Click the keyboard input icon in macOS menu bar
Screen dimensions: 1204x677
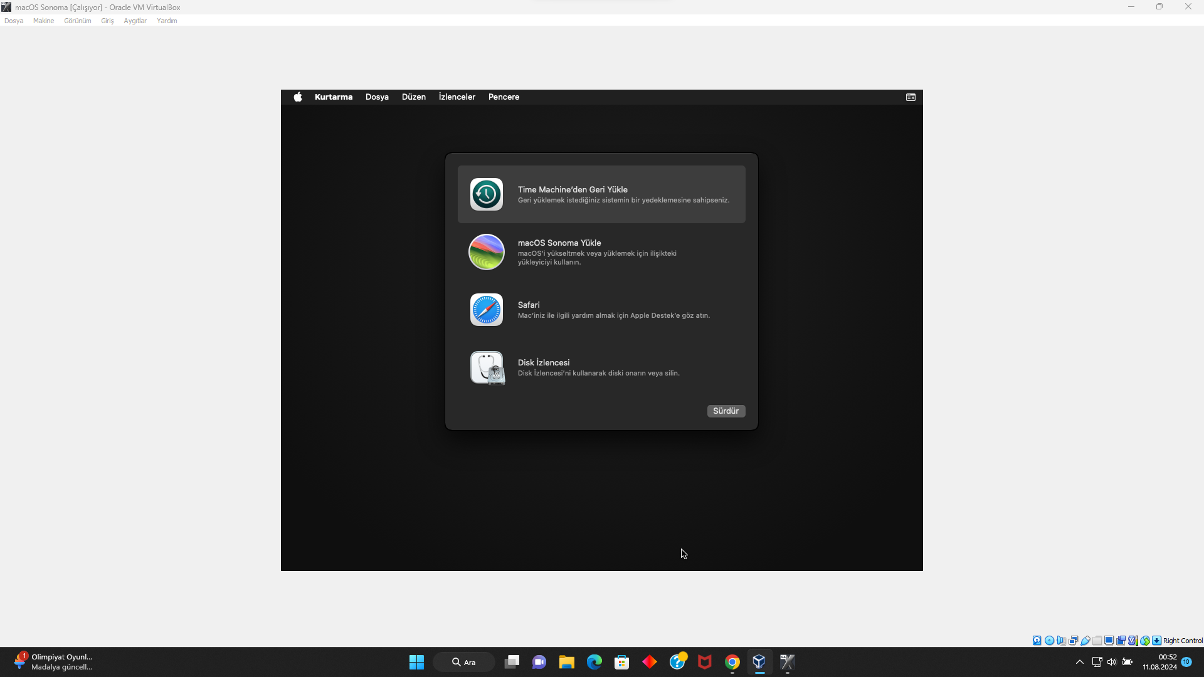click(911, 97)
